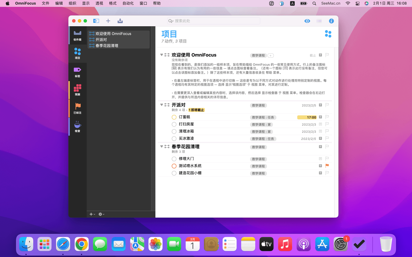Collapse the 开派对 project
Image resolution: width=412 pixels, height=257 pixels.
[162, 105]
